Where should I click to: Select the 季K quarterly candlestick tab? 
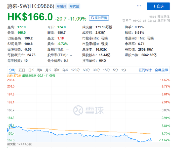coord(57,70)
